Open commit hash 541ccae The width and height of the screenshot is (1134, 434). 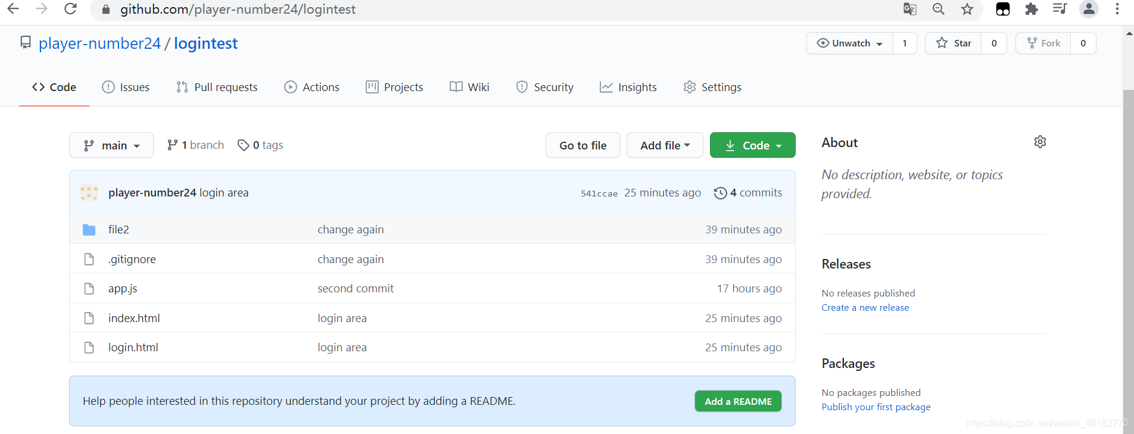tap(599, 193)
